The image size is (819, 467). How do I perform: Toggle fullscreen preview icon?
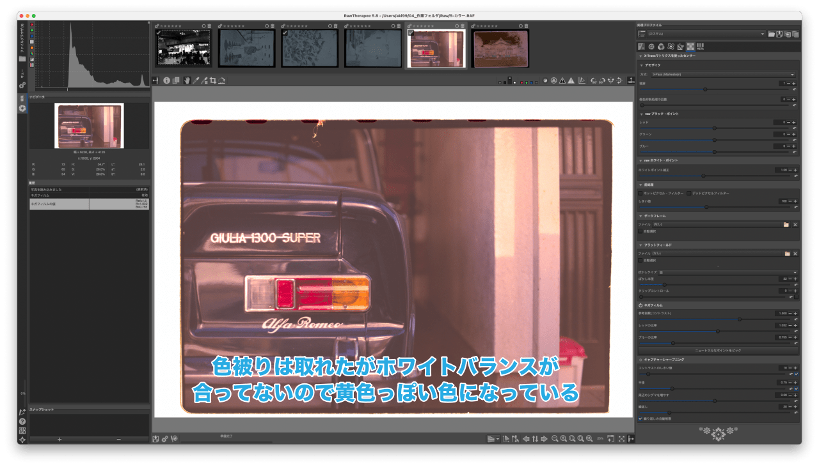pos(621,439)
